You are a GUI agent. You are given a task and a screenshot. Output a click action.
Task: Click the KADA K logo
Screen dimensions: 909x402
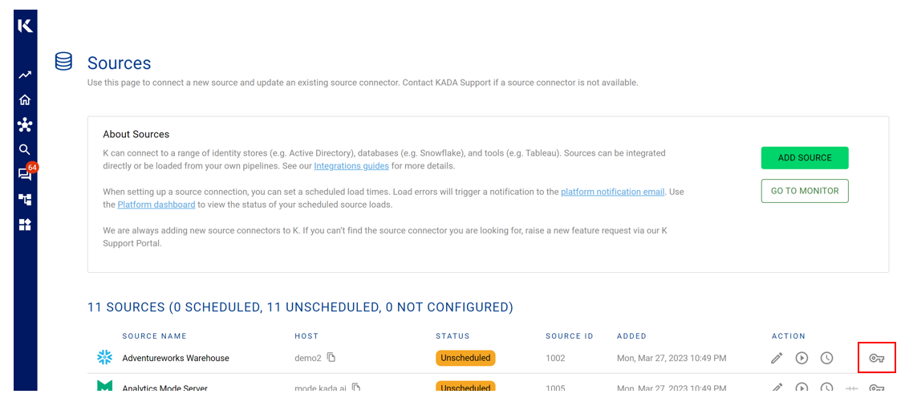25,26
